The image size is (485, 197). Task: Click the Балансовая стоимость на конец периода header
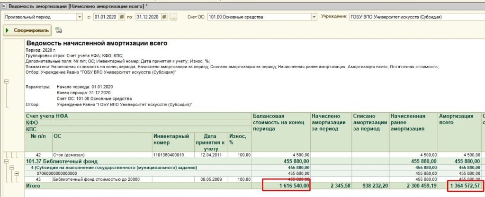pyautogui.click(x=280, y=122)
